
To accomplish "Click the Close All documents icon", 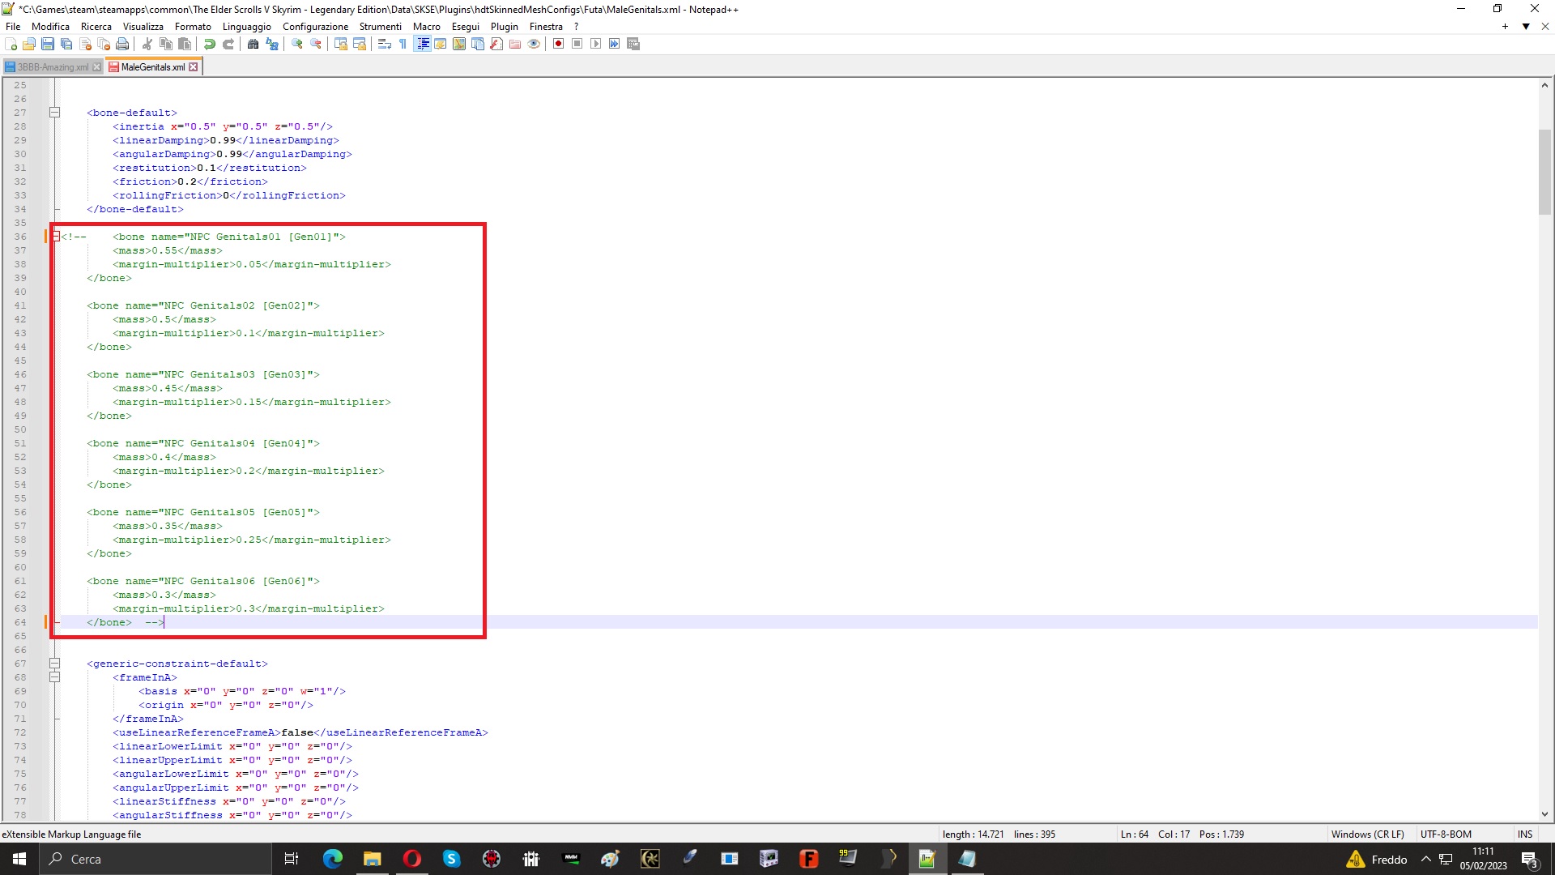I will click(104, 44).
